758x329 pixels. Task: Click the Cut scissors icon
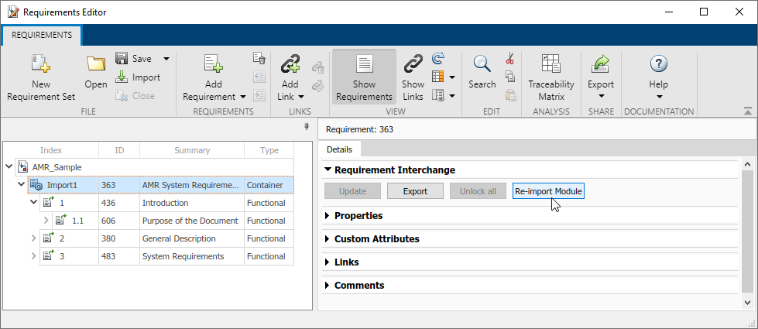coord(509,59)
